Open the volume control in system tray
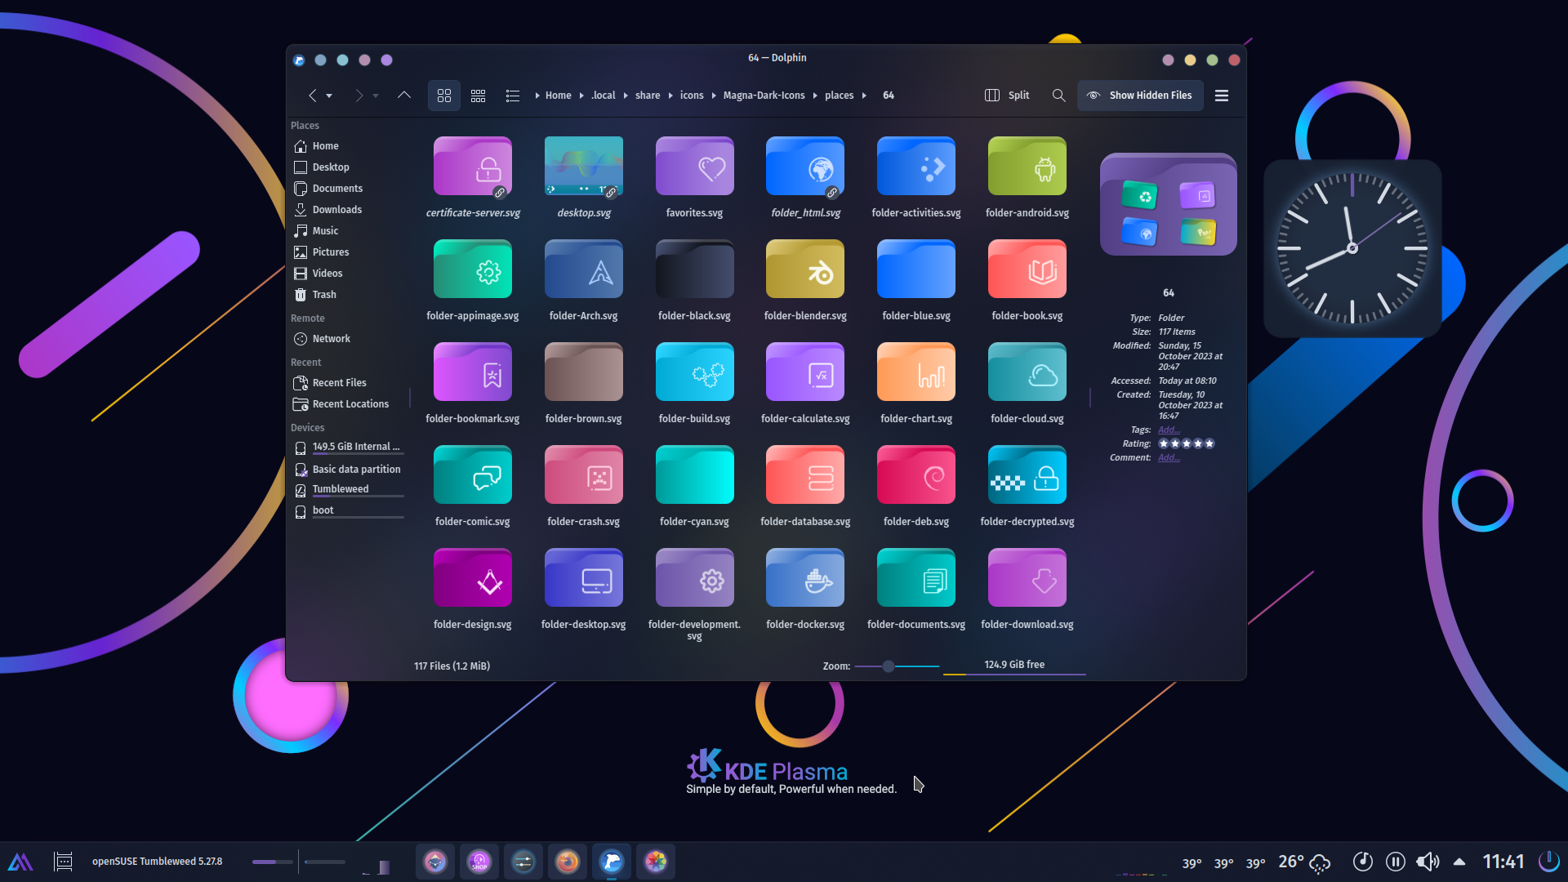1568x882 pixels. click(x=1428, y=862)
